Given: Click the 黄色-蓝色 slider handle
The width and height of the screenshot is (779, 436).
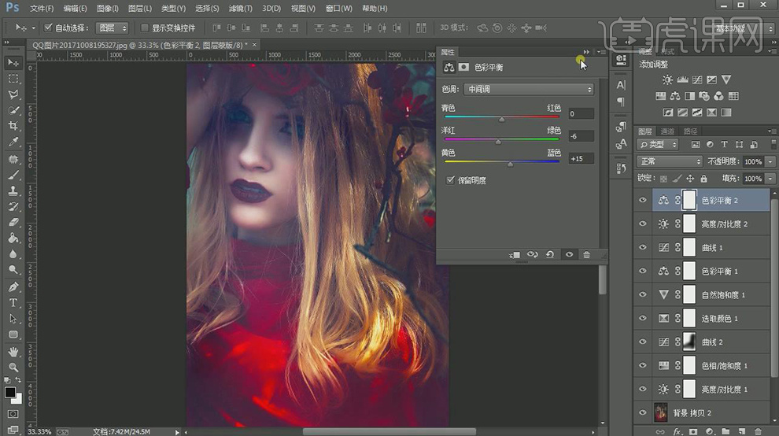Looking at the screenshot, I should pos(510,164).
